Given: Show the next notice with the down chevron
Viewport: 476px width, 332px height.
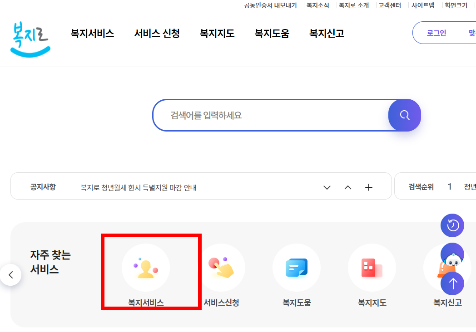Looking at the screenshot, I should point(327,187).
